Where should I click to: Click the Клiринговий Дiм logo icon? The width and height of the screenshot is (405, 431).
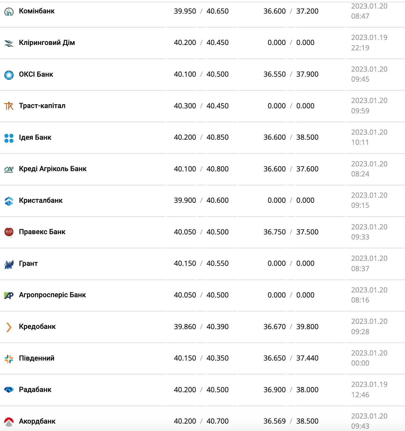click(x=9, y=43)
